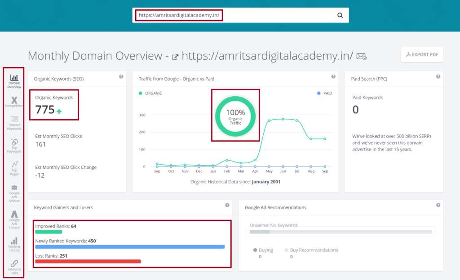
Task: Click the 'Organic Keywords (SEO)' card title
Action: [x=59, y=79]
